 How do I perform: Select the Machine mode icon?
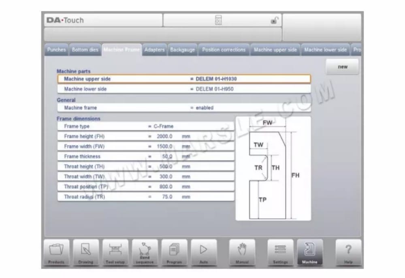point(310,252)
